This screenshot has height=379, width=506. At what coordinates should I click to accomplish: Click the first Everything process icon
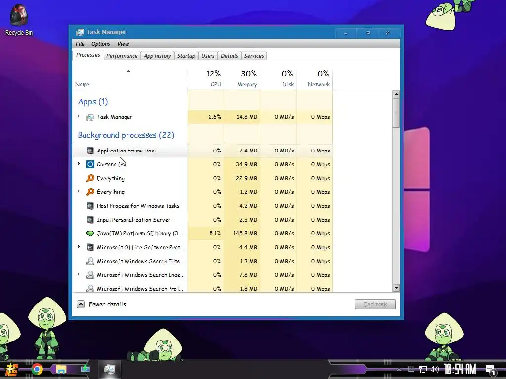[90, 178]
